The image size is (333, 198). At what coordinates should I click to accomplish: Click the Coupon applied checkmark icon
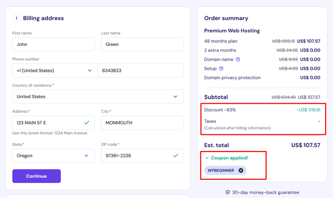point(207,158)
